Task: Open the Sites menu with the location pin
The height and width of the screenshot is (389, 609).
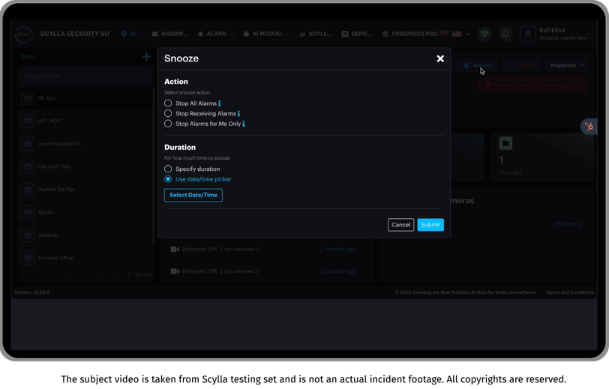Action: [x=131, y=34]
